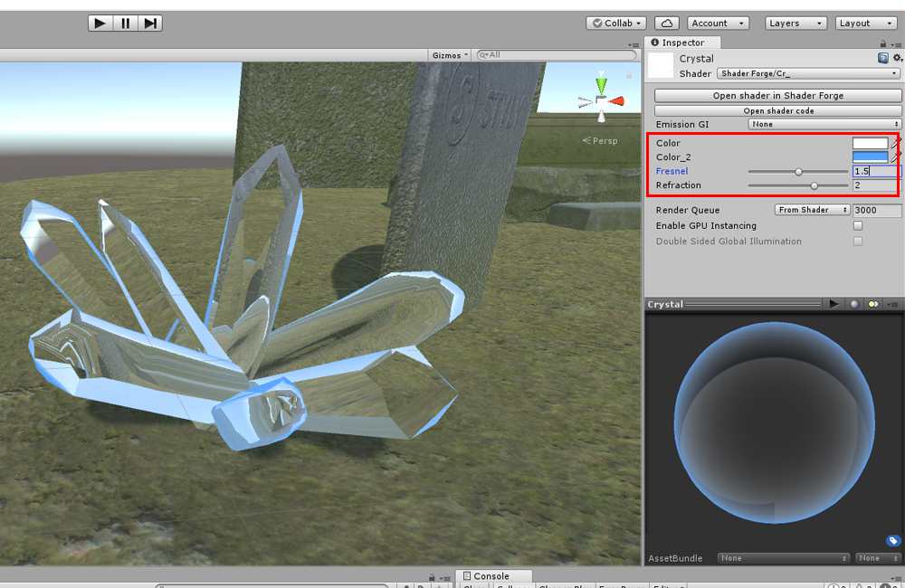Enable GPU Instancing checkbox
This screenshot has width=905, height=588.
pos(858,226)
